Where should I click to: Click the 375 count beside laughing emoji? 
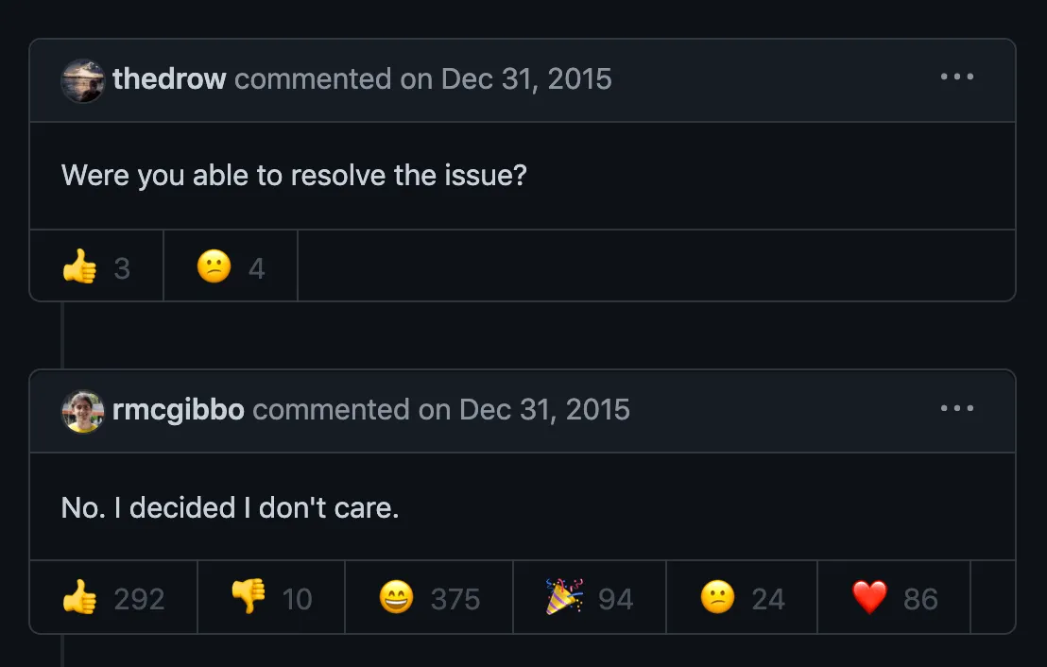(455, 599)
